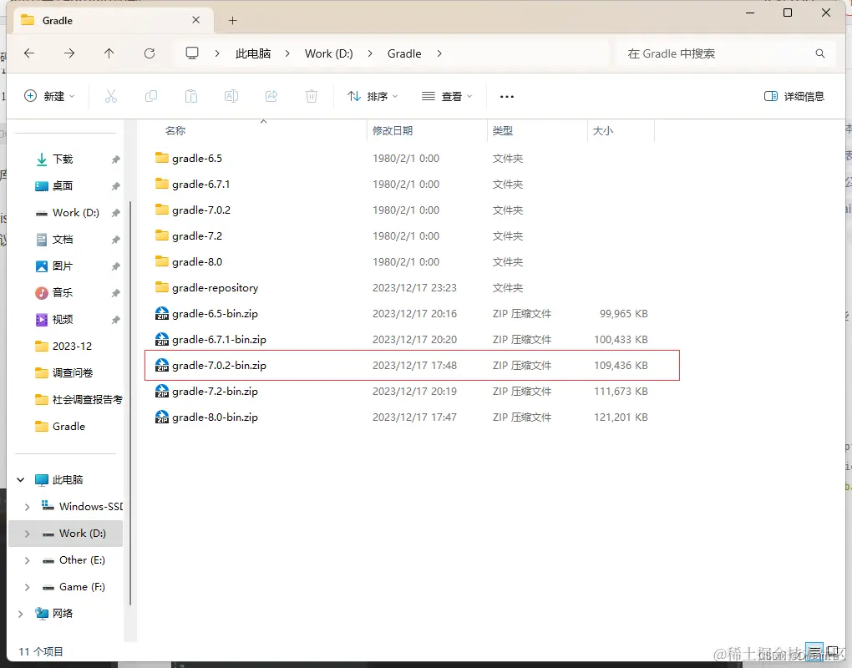Viewport: 852px width, 668px height.
Task: Open the three-dots more options menu
Action: click(506, 97)
